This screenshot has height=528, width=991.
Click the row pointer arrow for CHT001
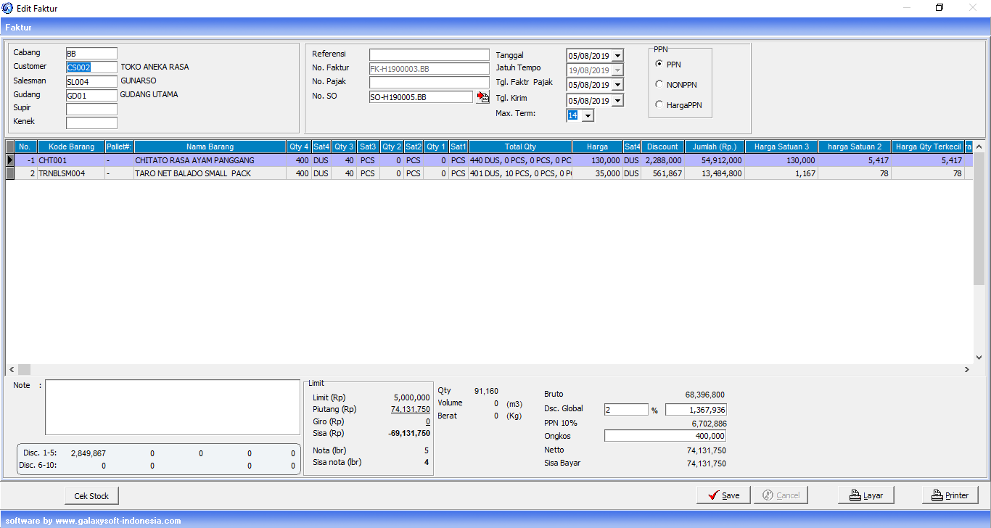(x=10, y=160)
